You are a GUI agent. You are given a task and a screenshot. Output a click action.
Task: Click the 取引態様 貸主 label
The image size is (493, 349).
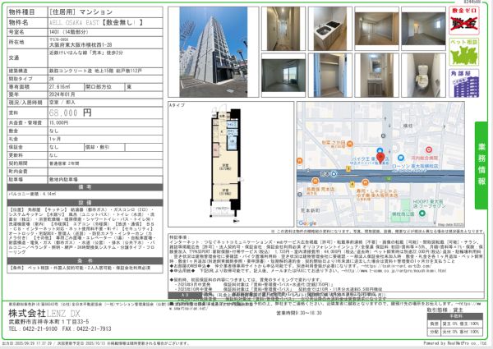pos(445,310)
